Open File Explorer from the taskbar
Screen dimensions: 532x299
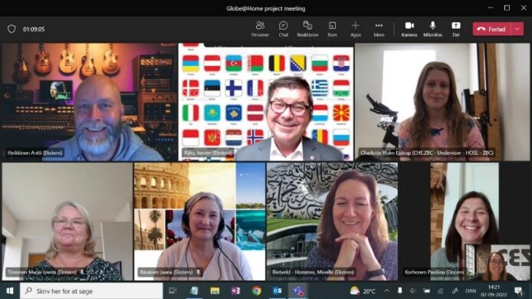coord(215,291)
